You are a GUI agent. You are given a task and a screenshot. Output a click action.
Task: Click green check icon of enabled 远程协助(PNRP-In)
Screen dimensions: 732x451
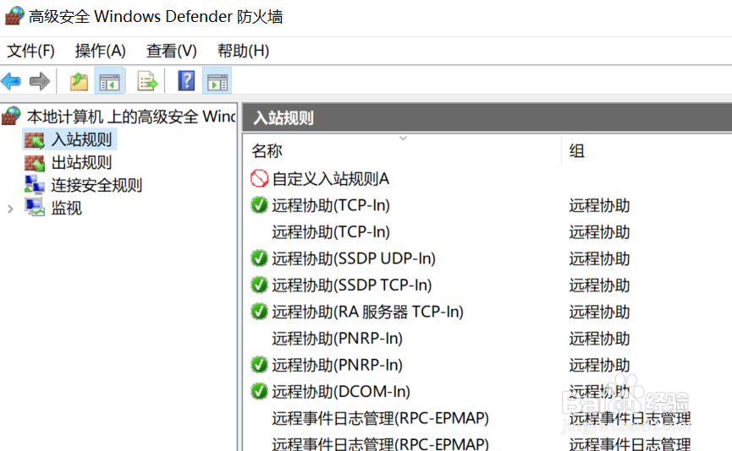click(x=259, y=365)
